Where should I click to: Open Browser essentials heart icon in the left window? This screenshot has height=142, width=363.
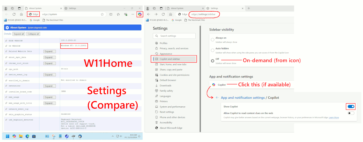pos(125,14)
